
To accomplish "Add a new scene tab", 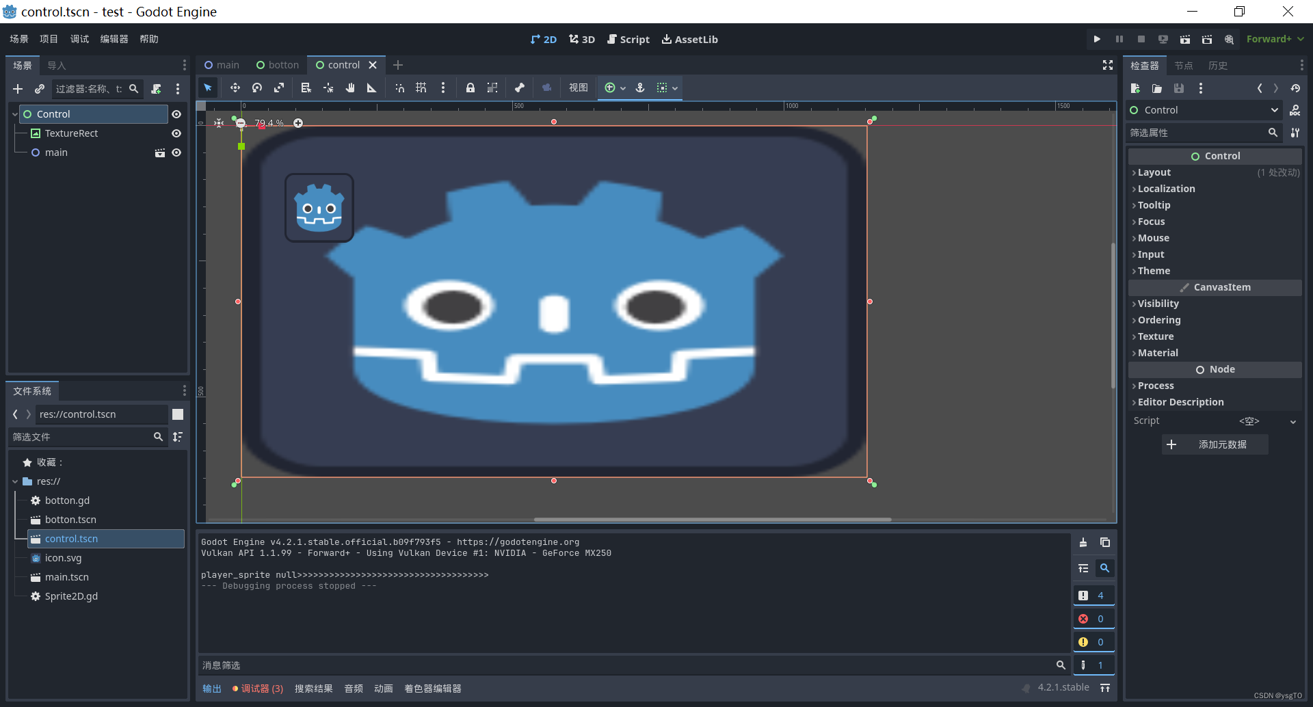I will [398, 65].
